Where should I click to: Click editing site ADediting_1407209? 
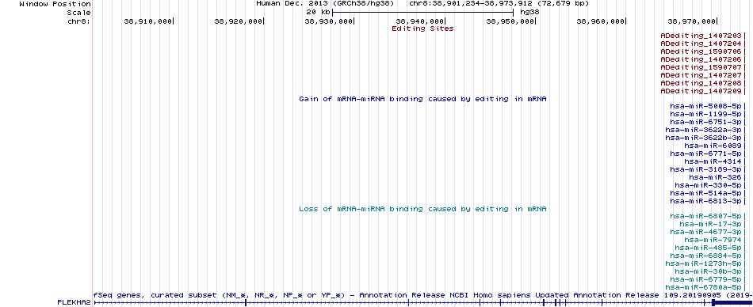click(x=701, y=91)
